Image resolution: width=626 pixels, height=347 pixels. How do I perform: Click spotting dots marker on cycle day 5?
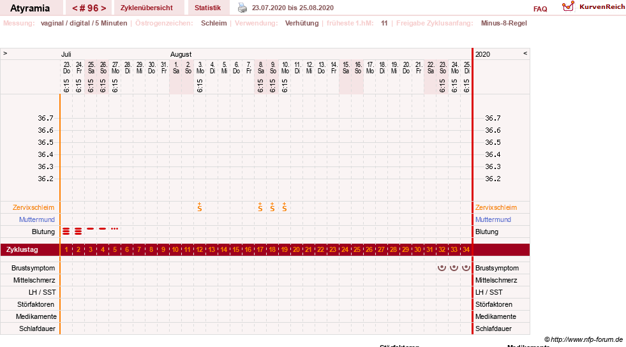coord(115,228)
